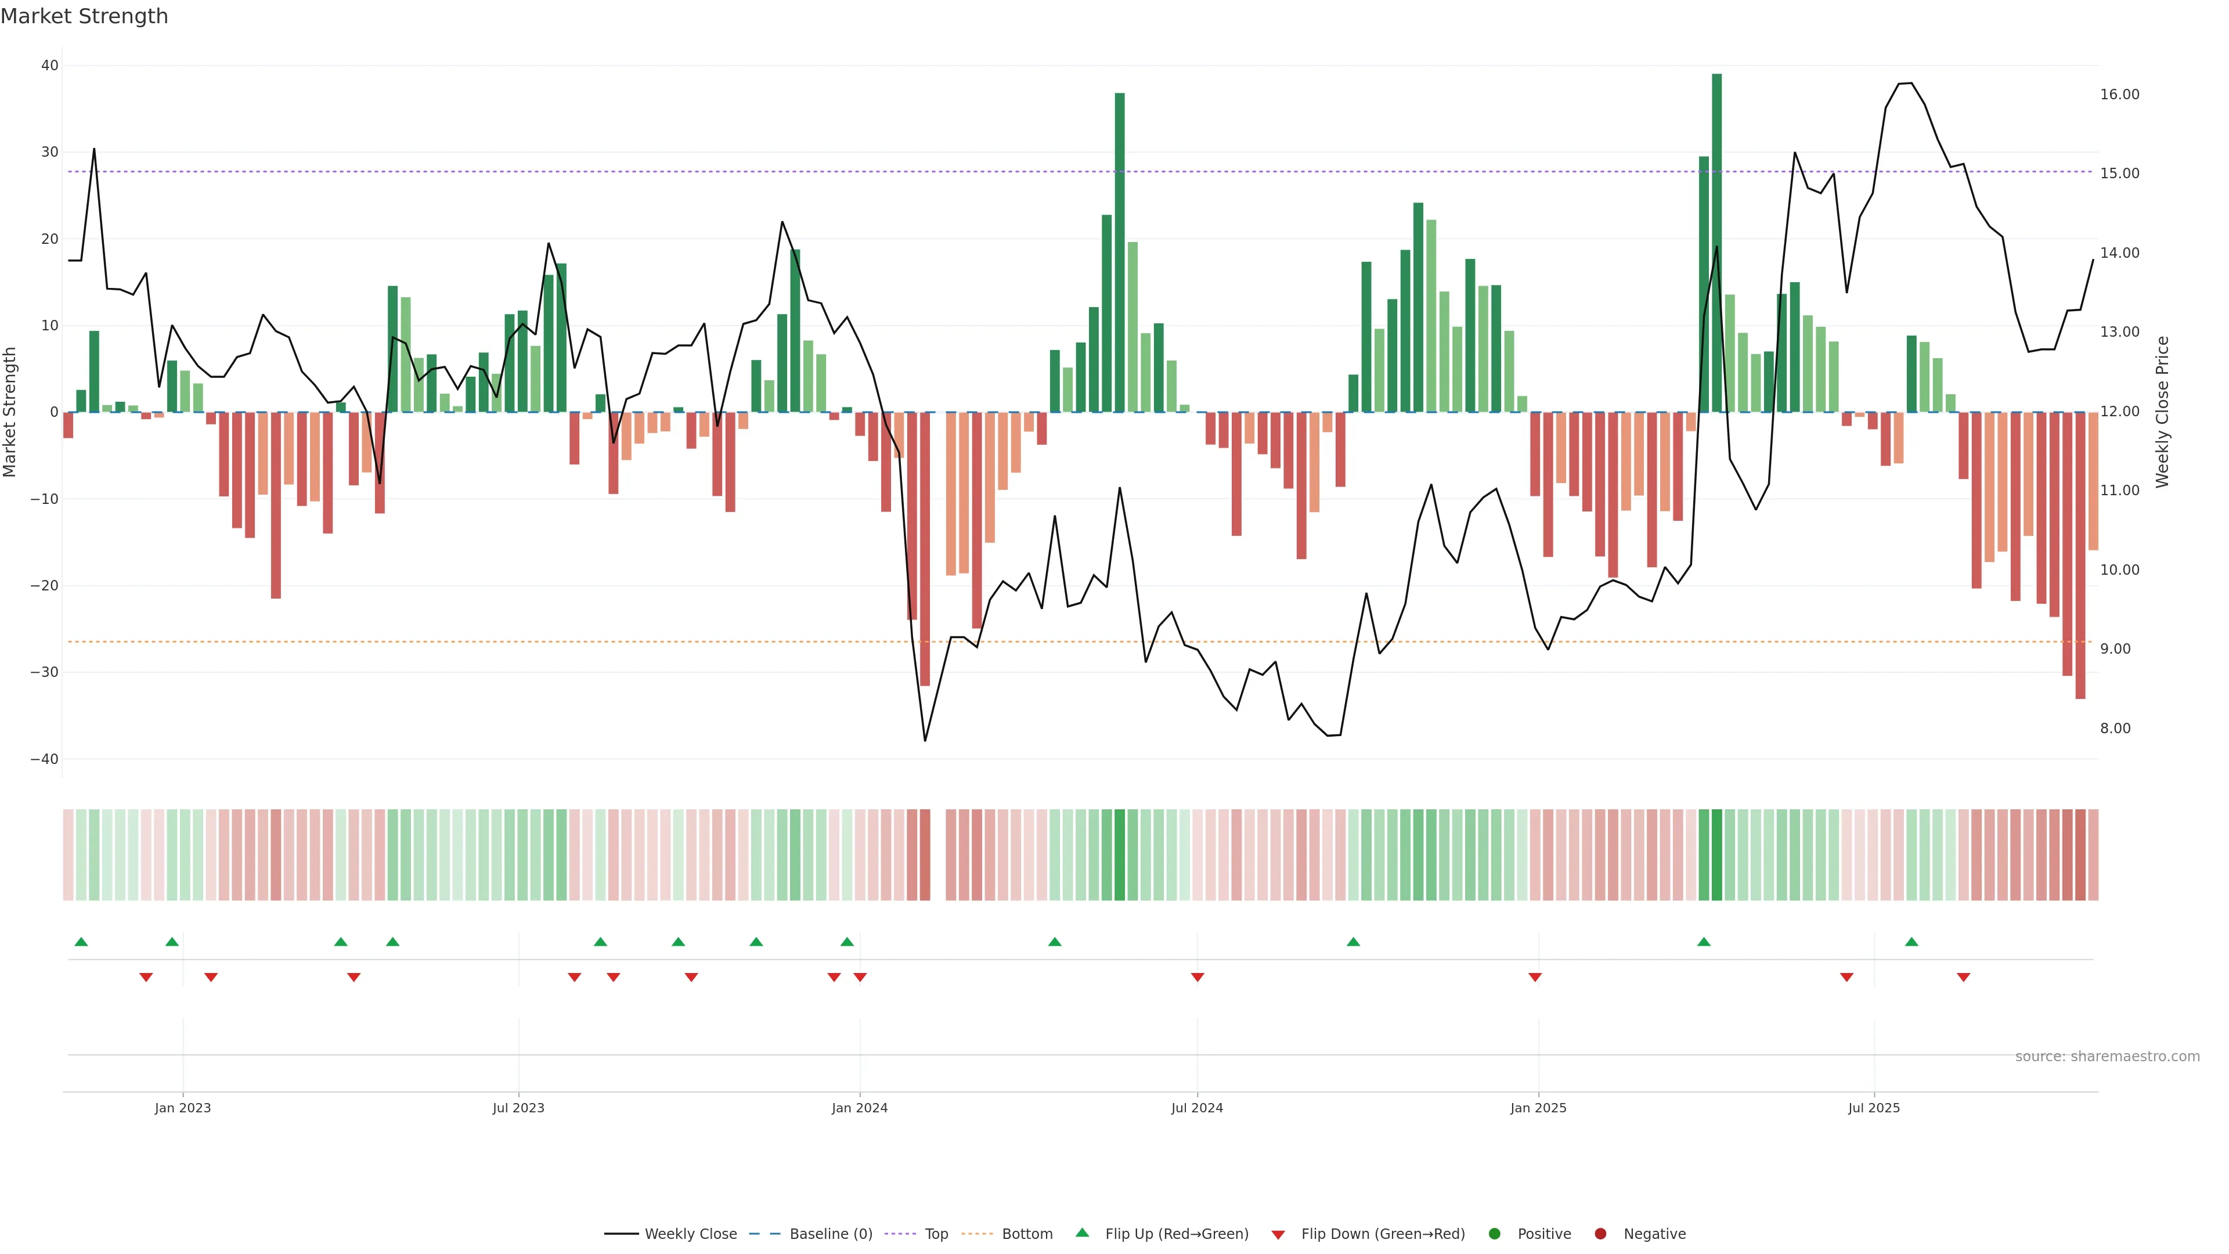
Task: Click the Positive green circle legend icon
Action: click(x=1494, y=1234)
